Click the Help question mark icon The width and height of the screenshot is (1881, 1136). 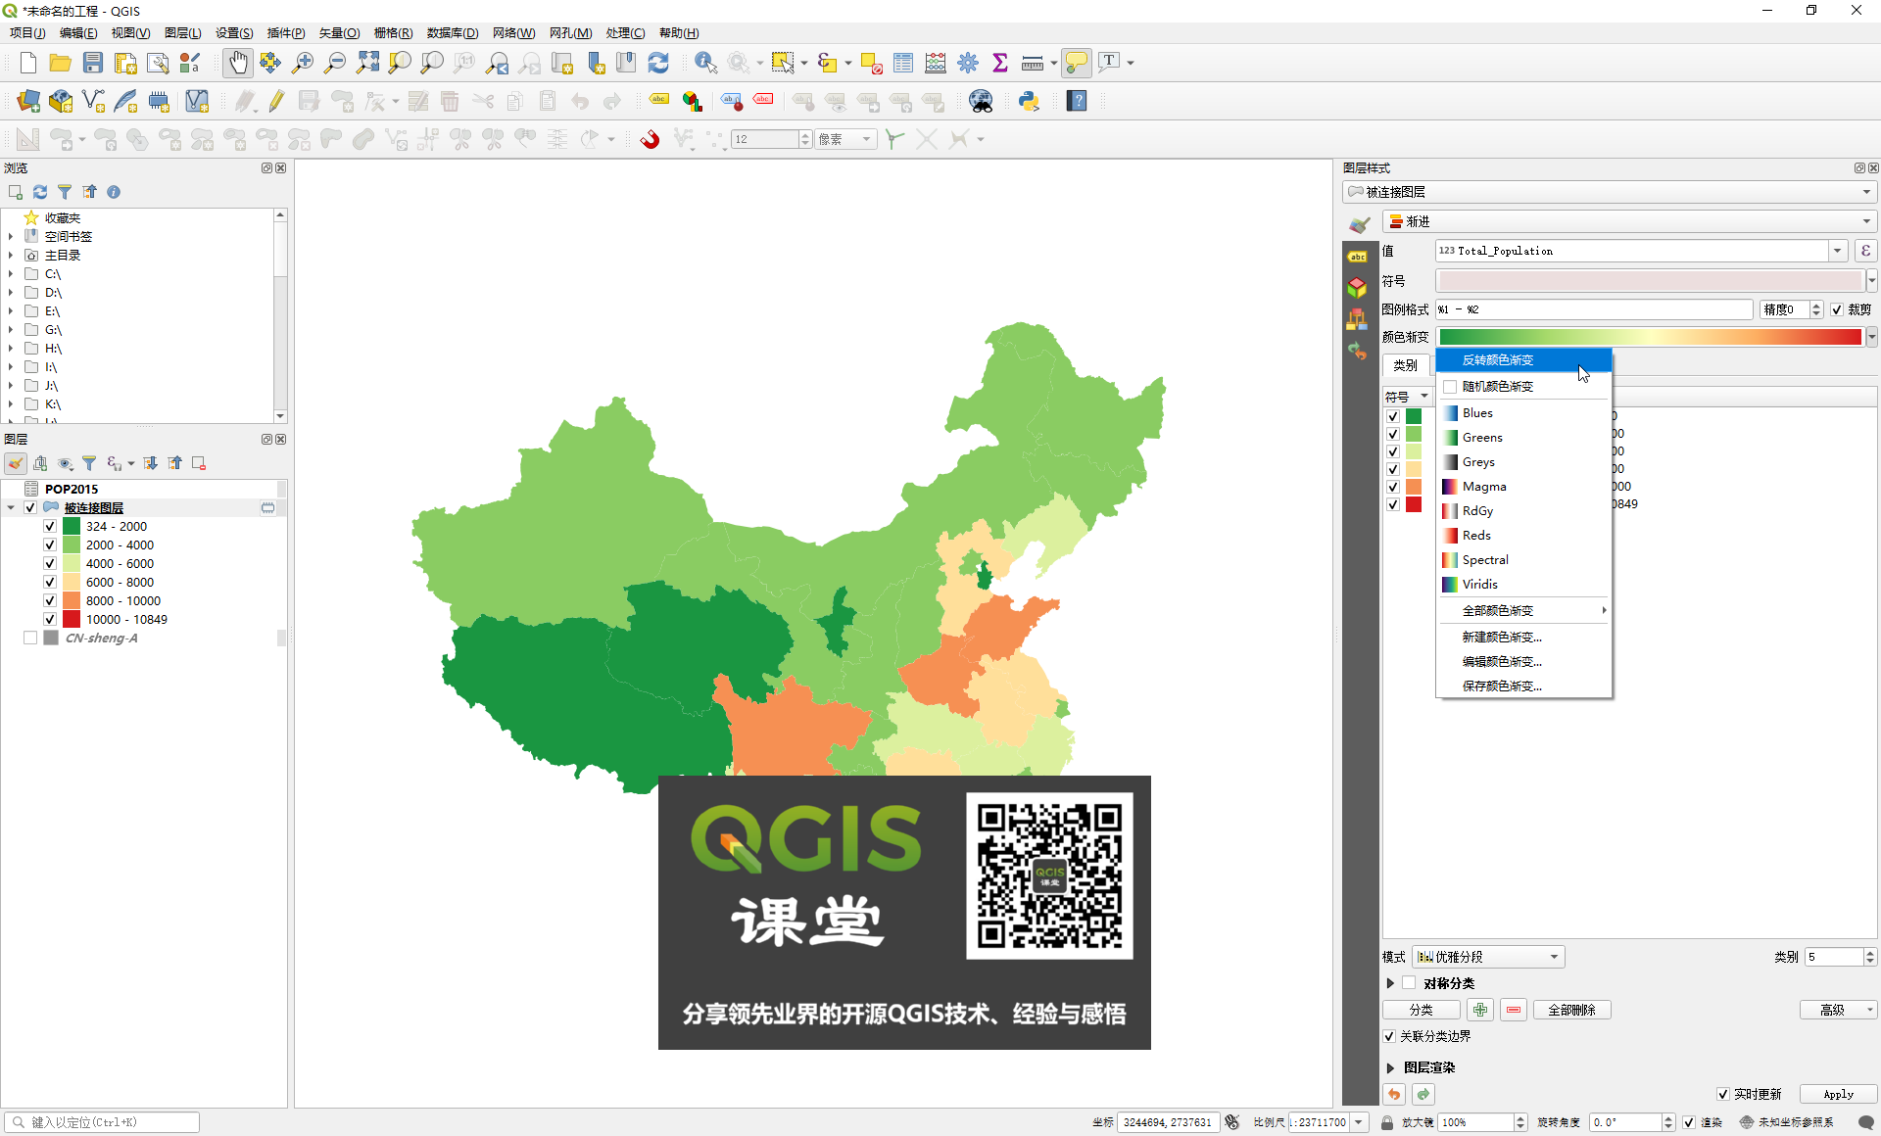[x=1077, y=101]
